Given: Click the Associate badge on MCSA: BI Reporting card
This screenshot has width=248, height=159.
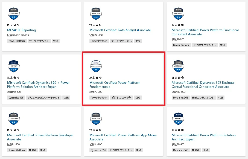Looking at the screenshot, I should point(14,14).
